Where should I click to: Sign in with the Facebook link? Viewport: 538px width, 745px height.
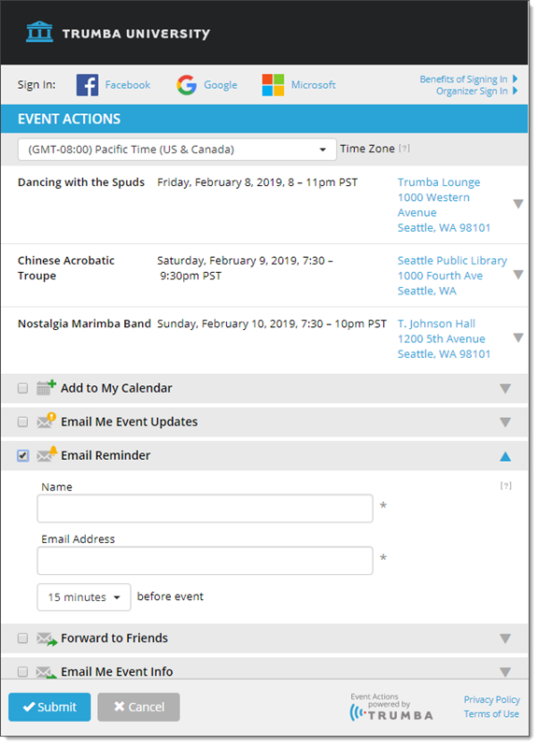[x=128, y=85]
